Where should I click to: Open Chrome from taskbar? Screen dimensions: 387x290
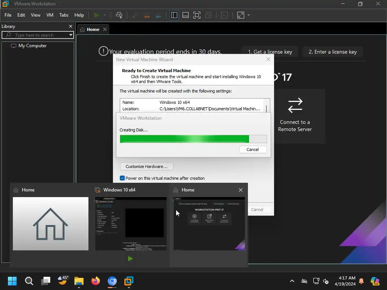[112, 281]
